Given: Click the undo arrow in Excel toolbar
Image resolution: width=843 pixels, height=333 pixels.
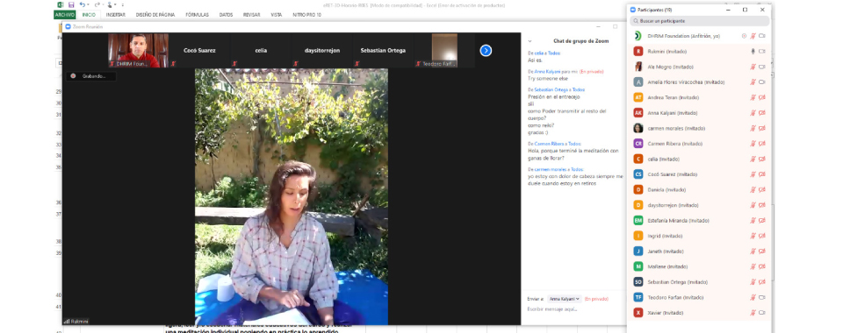Looking at the screenshot, I should (82, 5).
